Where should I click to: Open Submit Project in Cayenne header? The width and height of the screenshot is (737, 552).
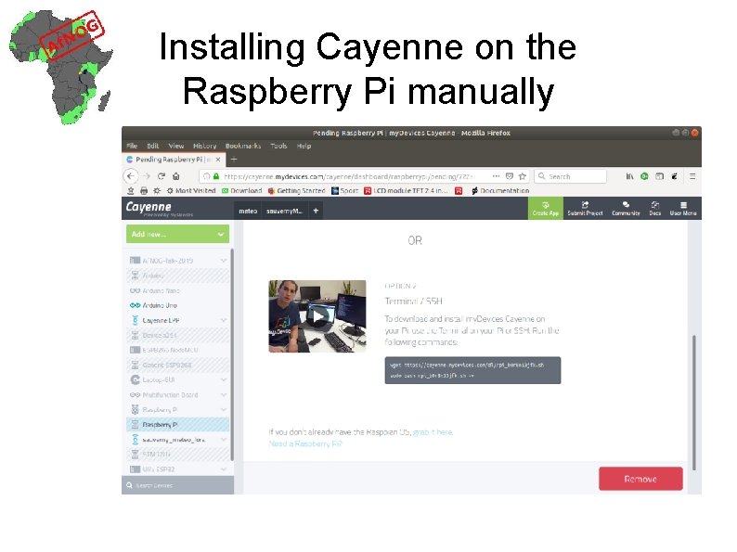[x=585, y=208]
